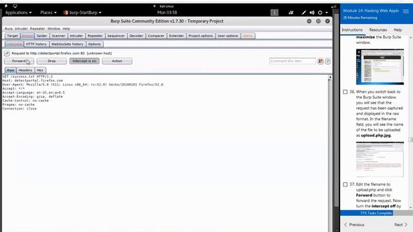
Task: Open the volume speaker icon
Action: point(312,12)
